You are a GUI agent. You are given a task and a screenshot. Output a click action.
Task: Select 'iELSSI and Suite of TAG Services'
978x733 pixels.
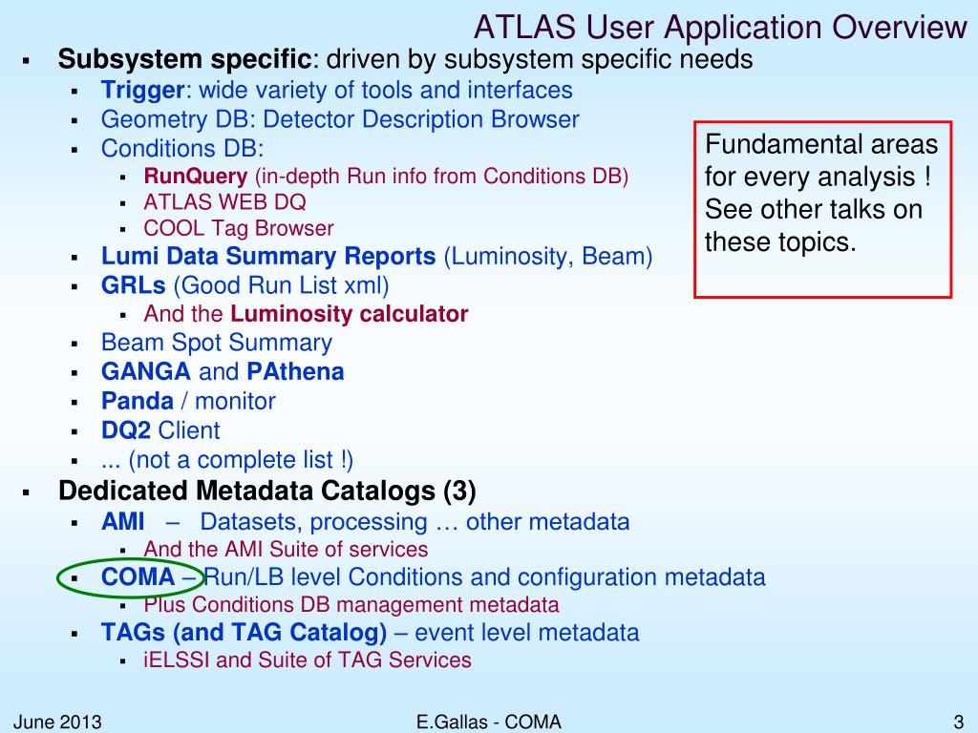pos(308,660)
